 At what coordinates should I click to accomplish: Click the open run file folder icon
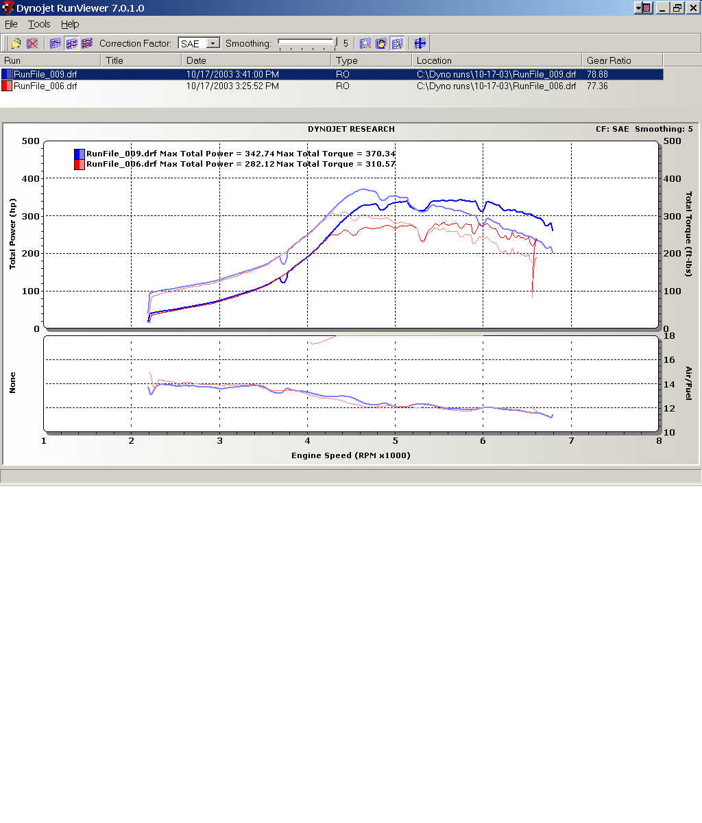(x=16, y=43)
